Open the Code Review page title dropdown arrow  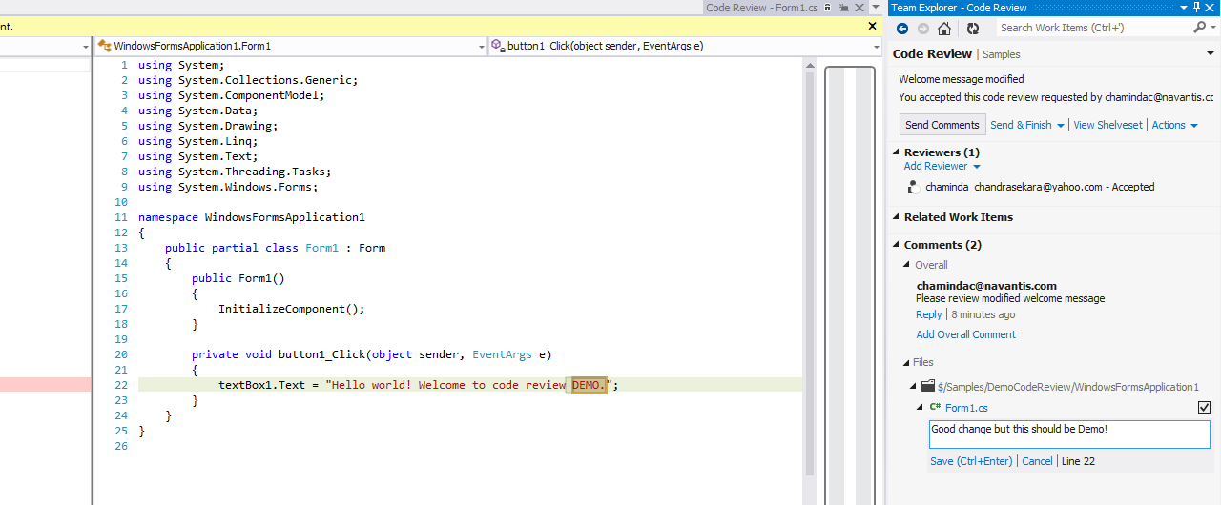[1211, 54]
